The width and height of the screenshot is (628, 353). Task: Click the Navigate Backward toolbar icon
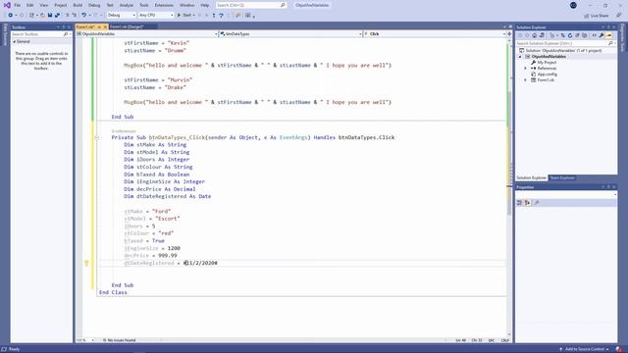(x=11, y=16)
